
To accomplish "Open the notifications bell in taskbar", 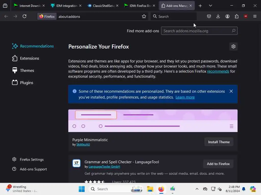I will (x=244, y=189).
